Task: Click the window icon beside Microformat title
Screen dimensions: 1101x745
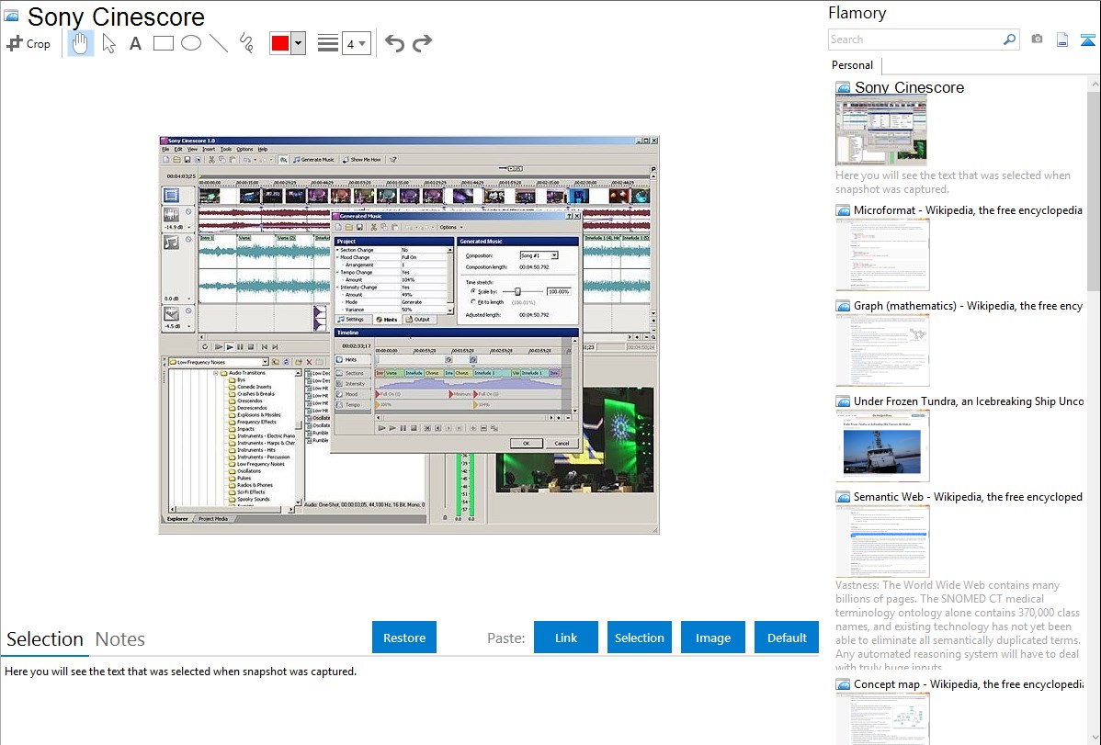Action: click(x=843, y=210)
